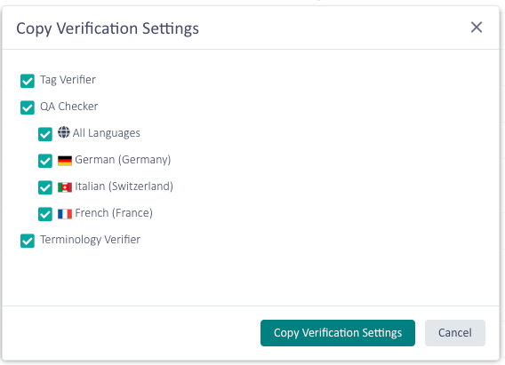Click the dialog title 'Copy Verification Settings'

coord(108,29)
